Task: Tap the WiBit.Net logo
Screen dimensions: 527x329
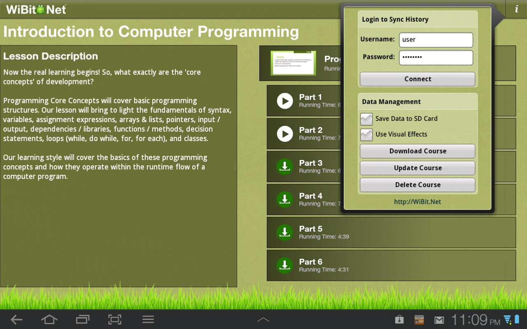Action: (36, 9)
